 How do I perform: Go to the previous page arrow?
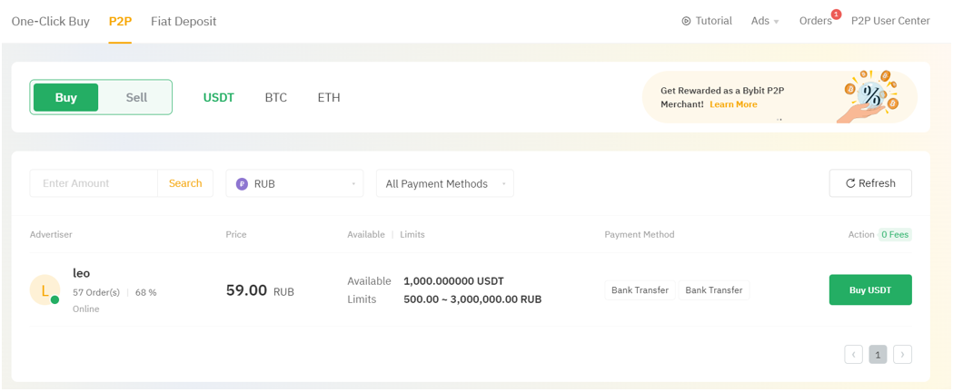pyautogui.click(x=853, y=355)
